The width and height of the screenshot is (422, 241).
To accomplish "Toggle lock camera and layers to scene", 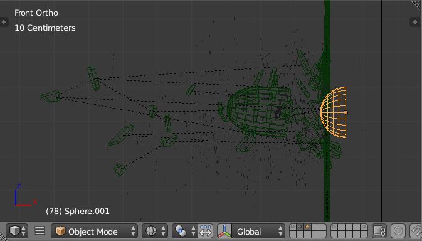I will coord(379,231).
